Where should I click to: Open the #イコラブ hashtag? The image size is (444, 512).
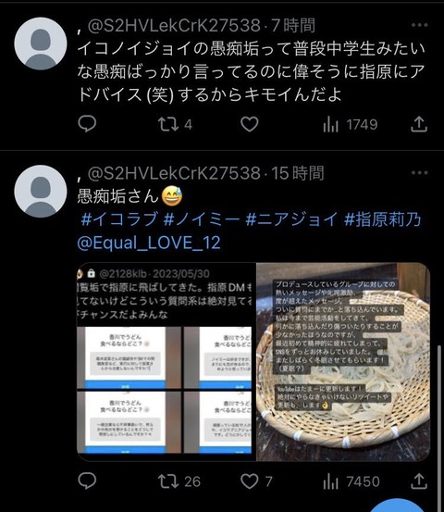(119, 219)
